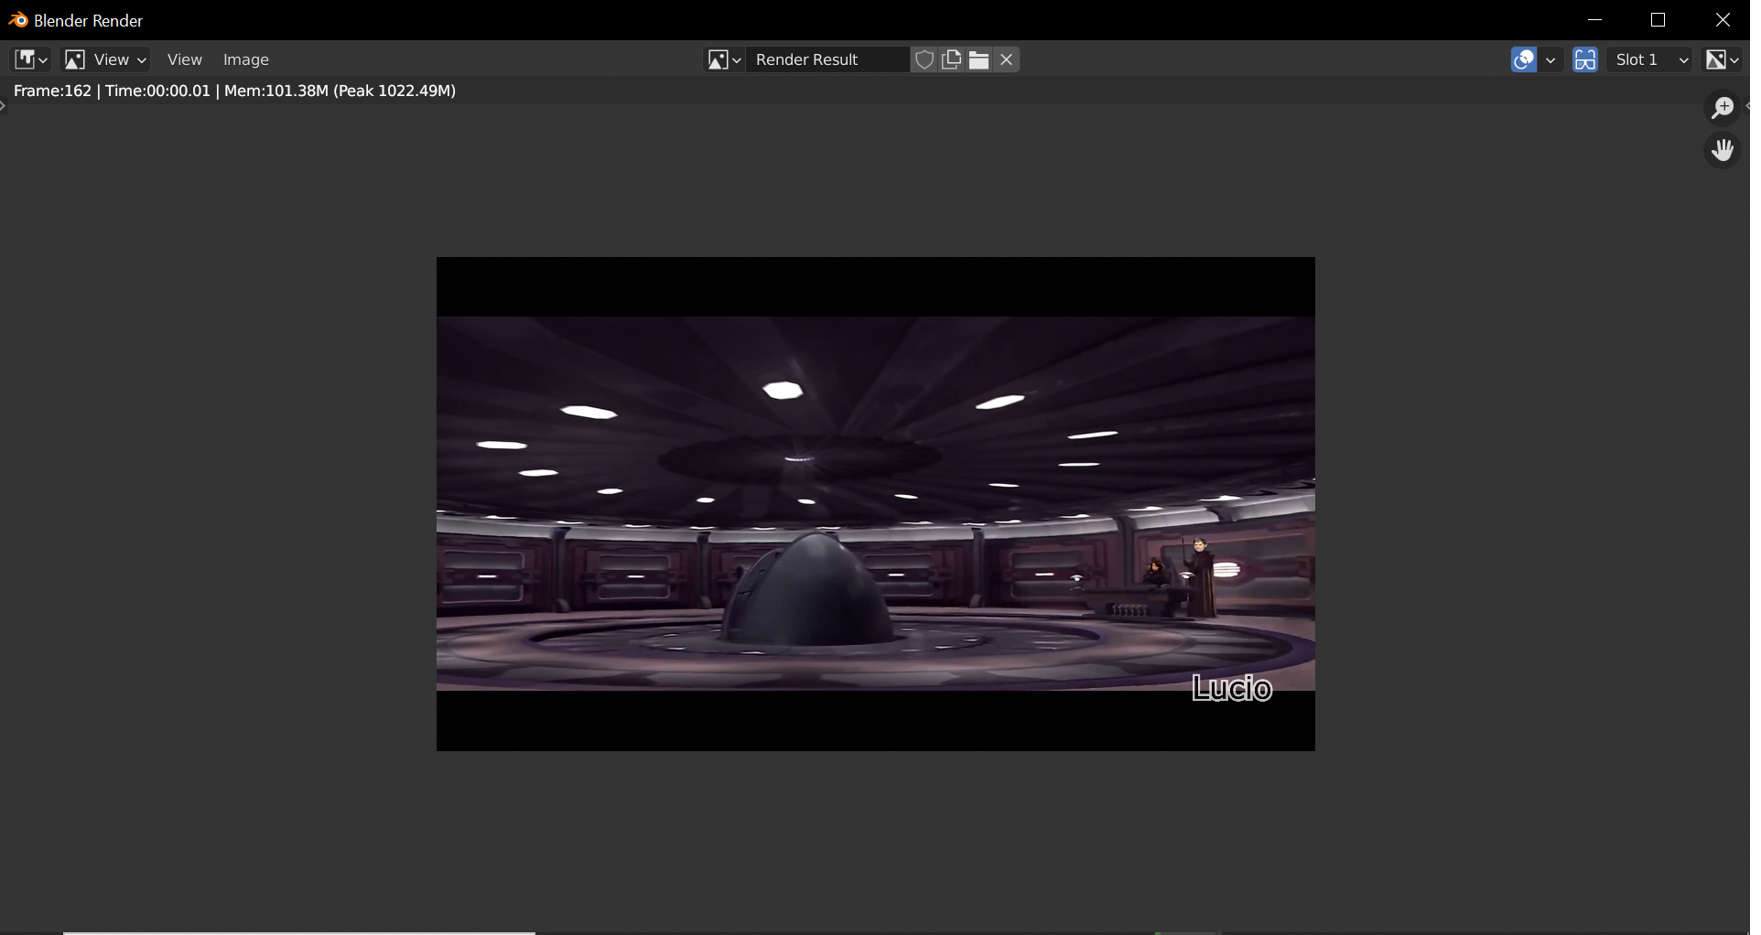This screenshot has height=935, width=1761.
Task: Unlink the Render Result image
Action: (1007, 59)
